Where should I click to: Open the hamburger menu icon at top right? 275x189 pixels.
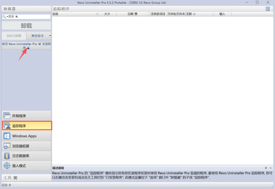coord(267,9)
